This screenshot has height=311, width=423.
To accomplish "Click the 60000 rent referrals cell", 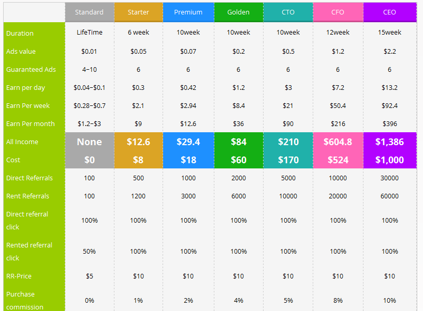I will (389, 196).
